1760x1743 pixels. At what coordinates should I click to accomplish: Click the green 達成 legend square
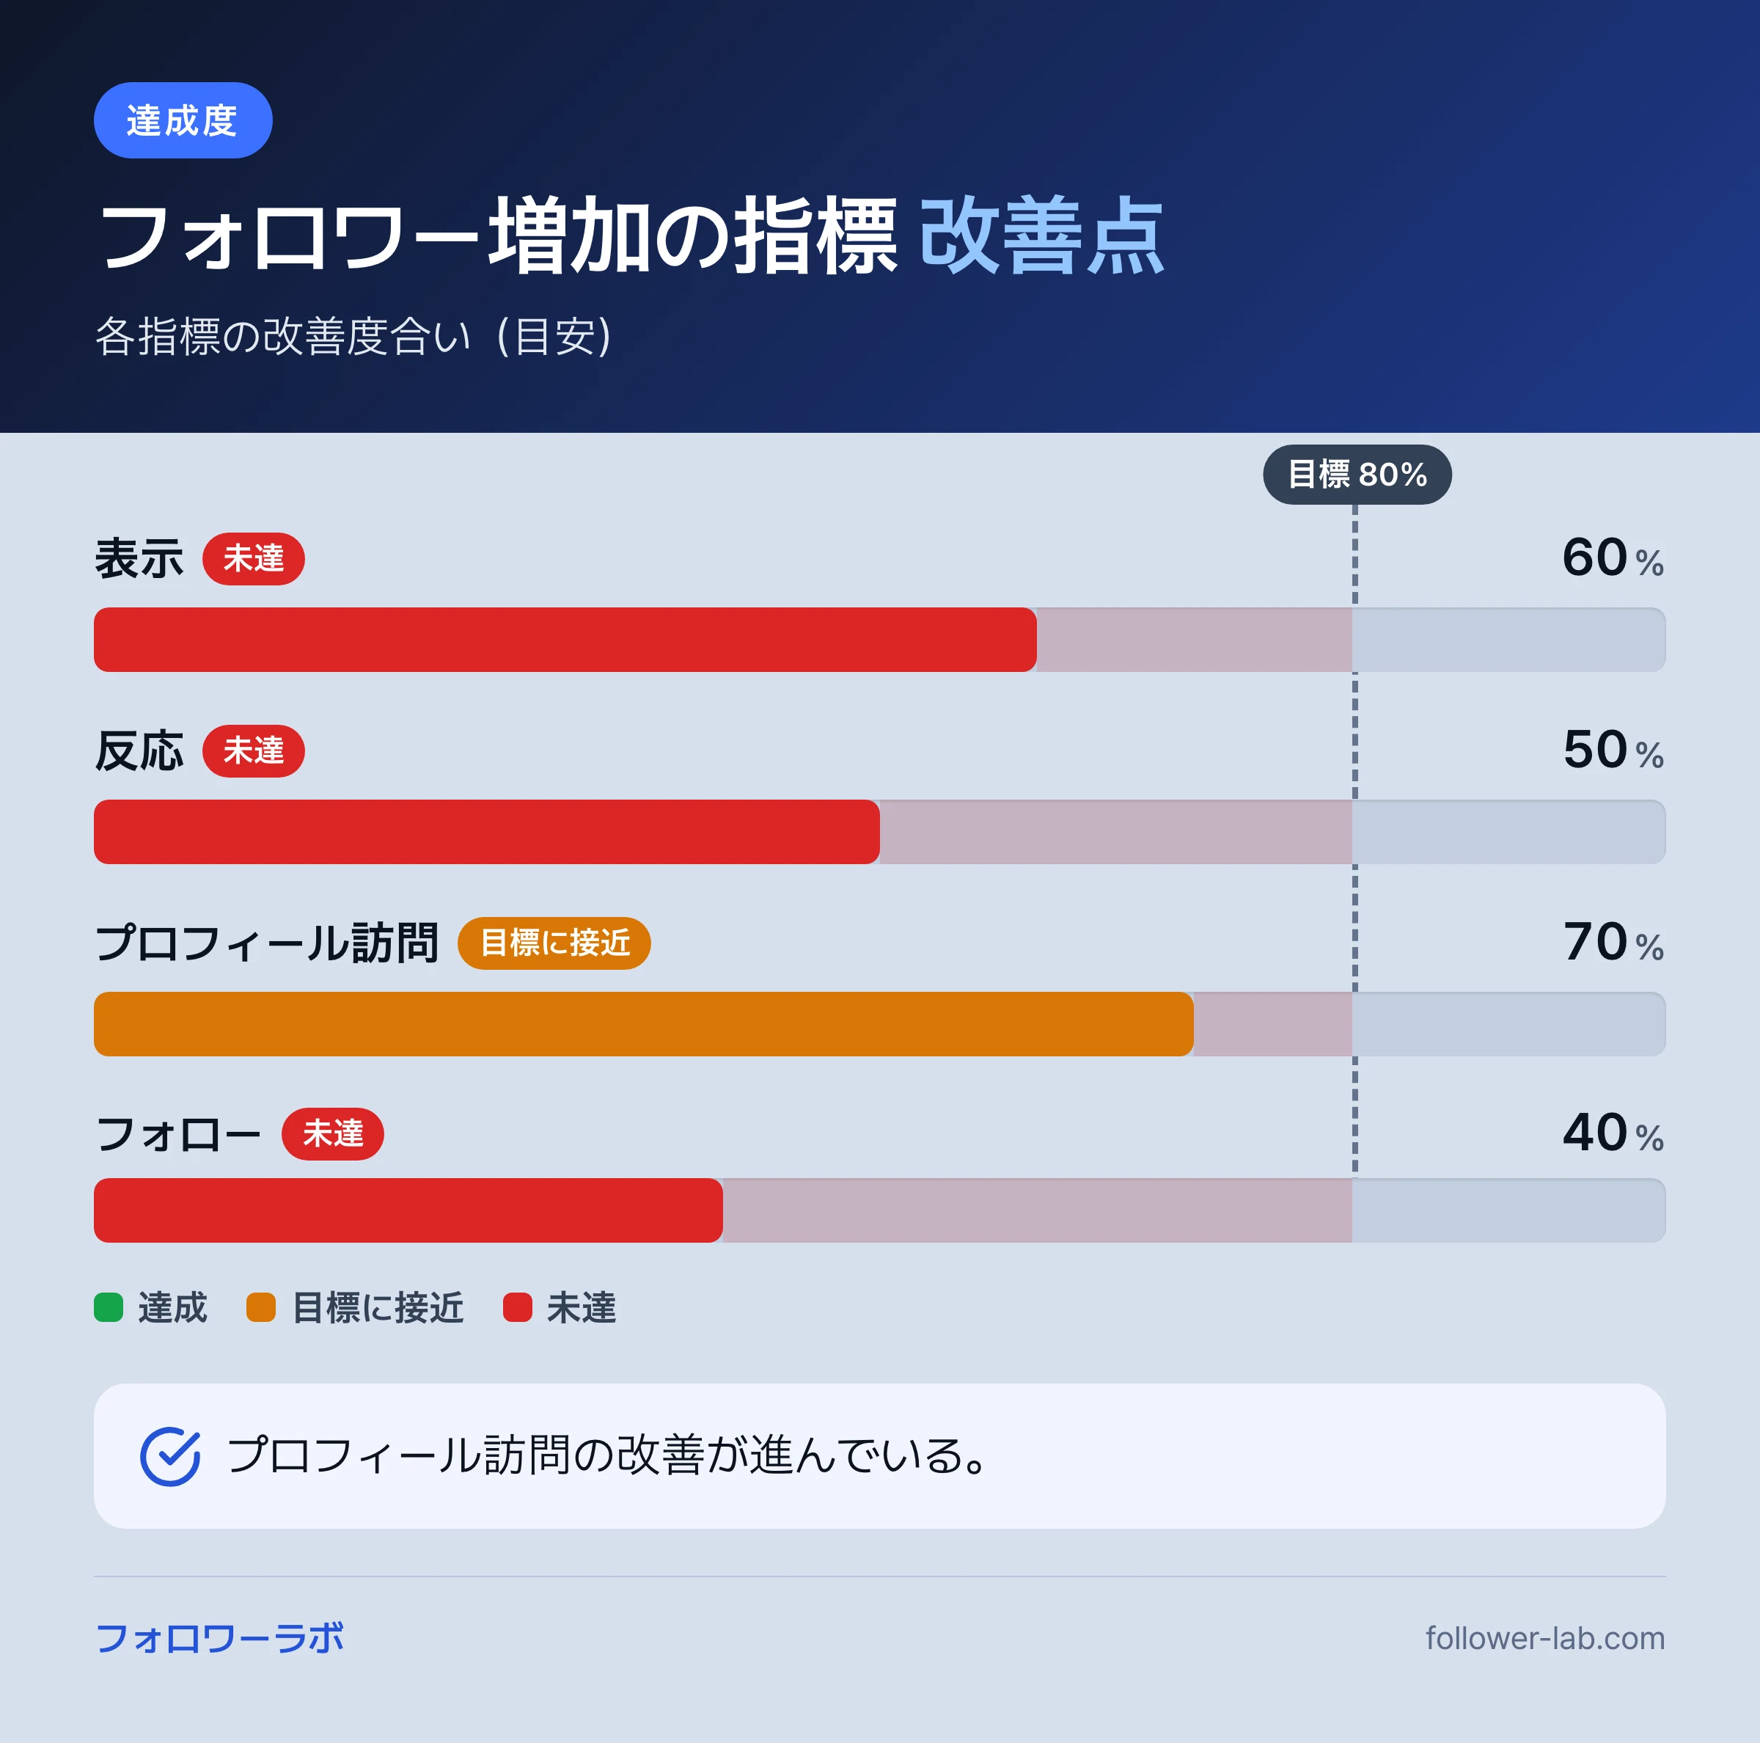coord(109,1307)
